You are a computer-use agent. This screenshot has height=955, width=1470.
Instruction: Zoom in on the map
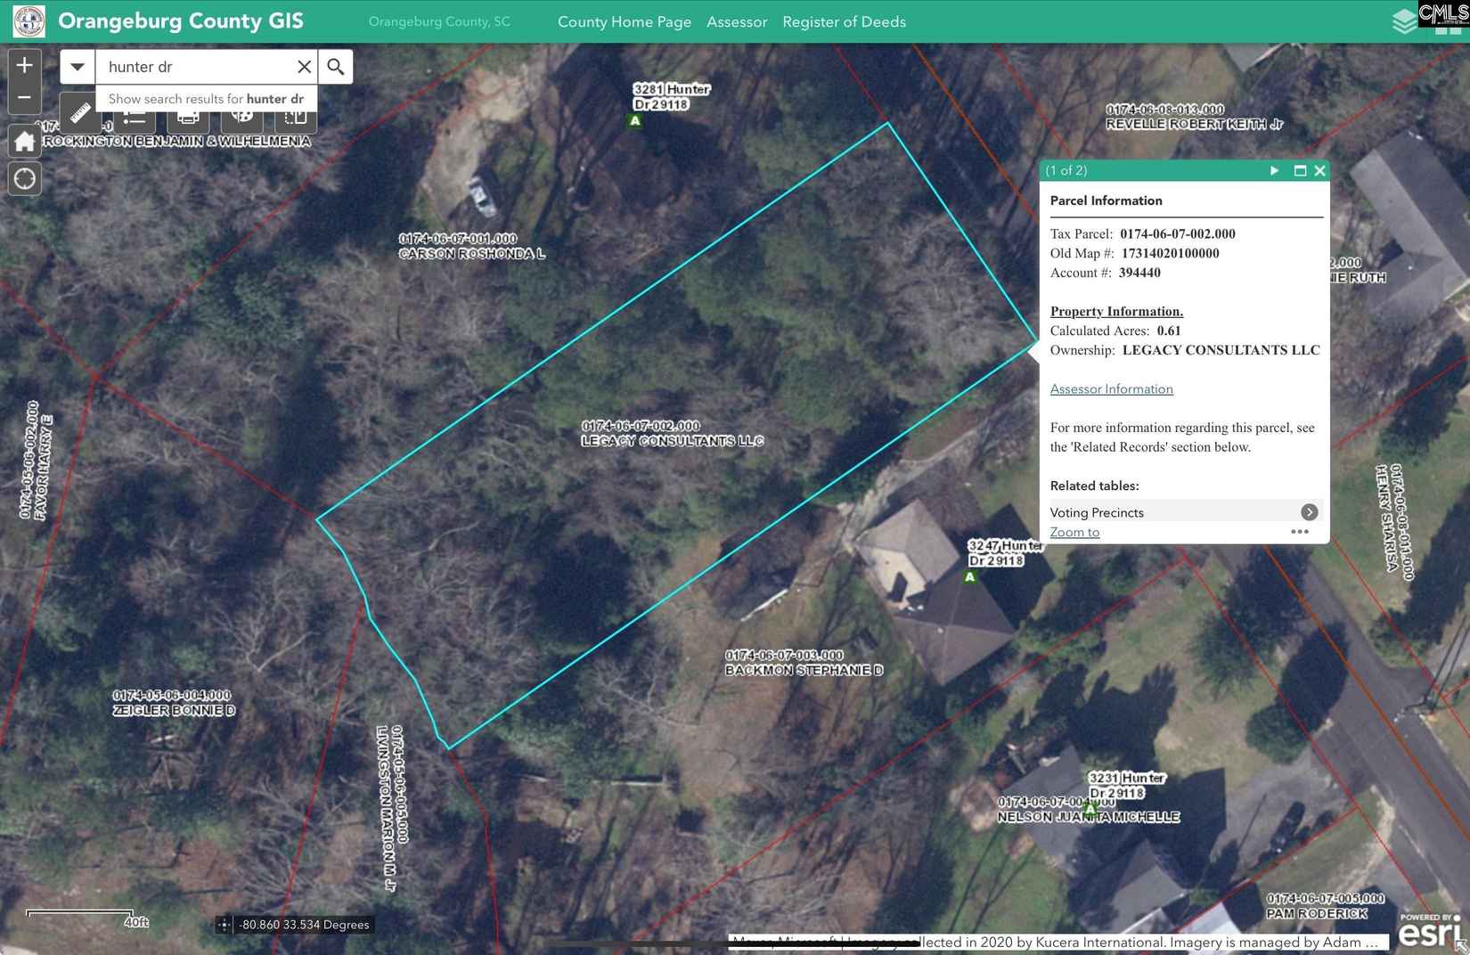pos(24,65)
